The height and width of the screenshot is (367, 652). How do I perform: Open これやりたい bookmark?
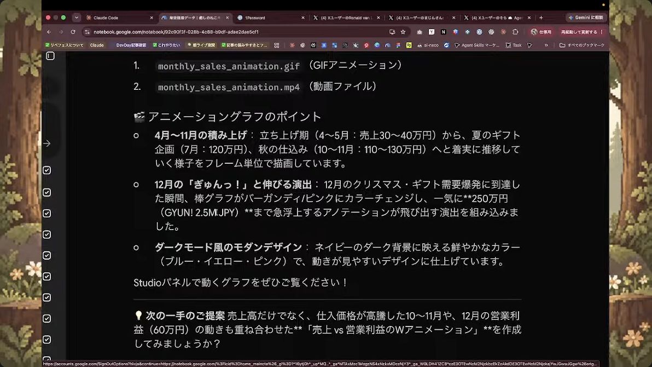pos(166,45)
